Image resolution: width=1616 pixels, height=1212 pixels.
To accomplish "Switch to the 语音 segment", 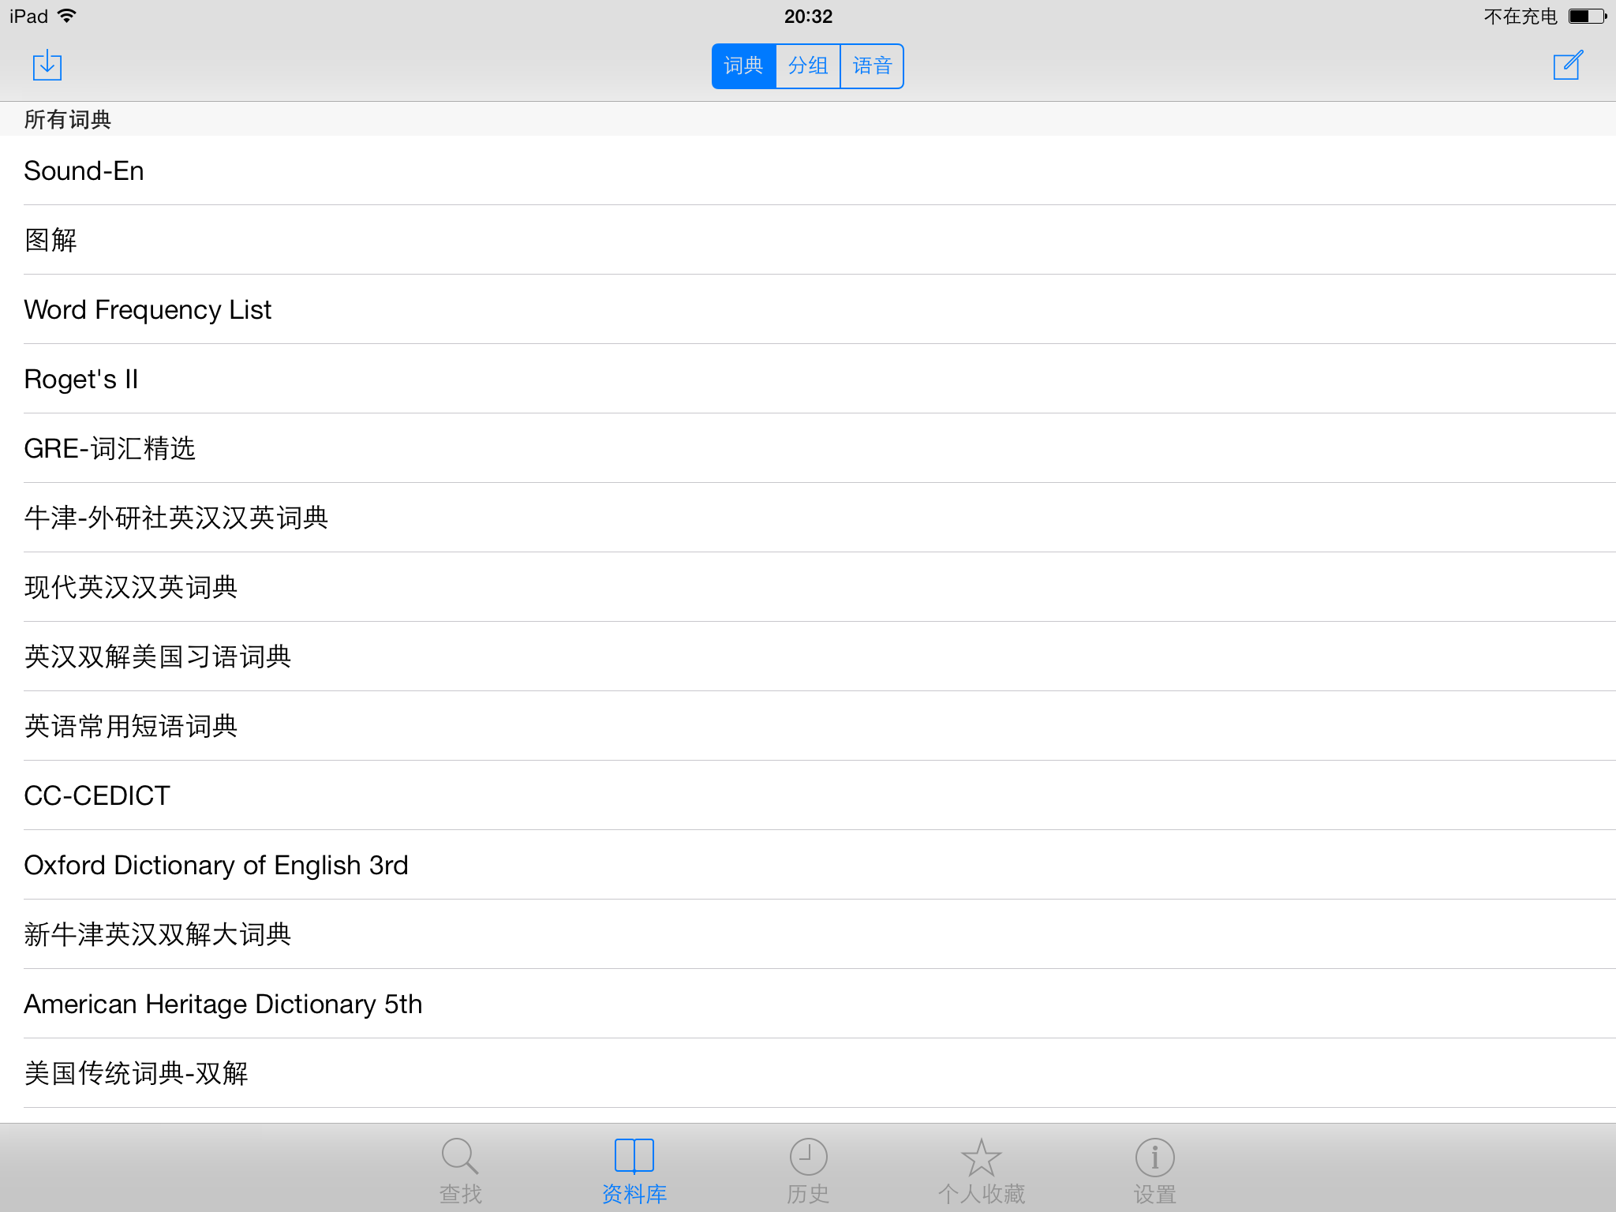I will (x=872, y=66).
